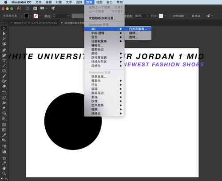Expand the 变形 submenu
Viewport: 222px width, 181px height.
(104, 37)
